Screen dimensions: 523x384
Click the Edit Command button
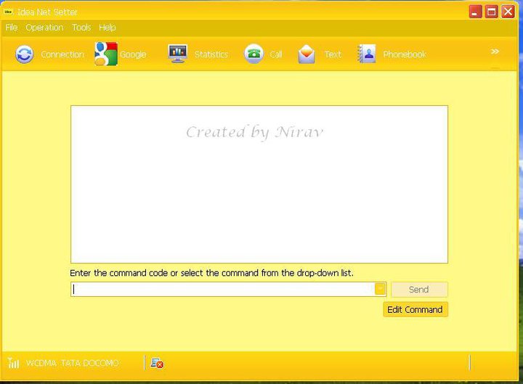415,309
